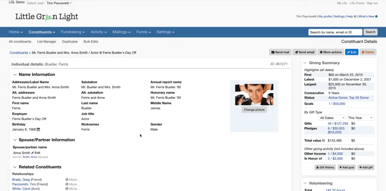The width and height of the screenshot is (386, 191).
Task: Click the Constituents breadcrumb link
Action: click(19, 53)
